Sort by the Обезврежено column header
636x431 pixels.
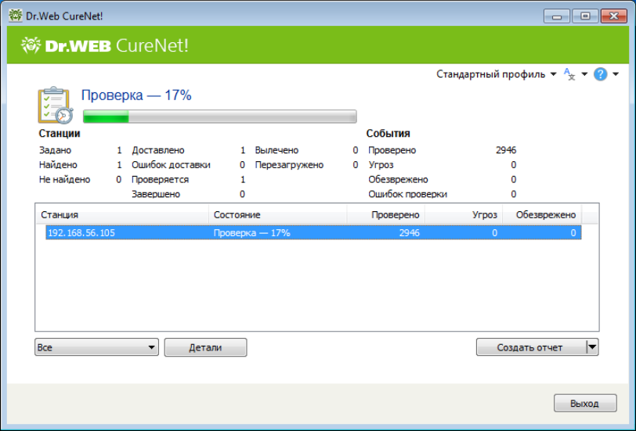(x=542, y=214)
